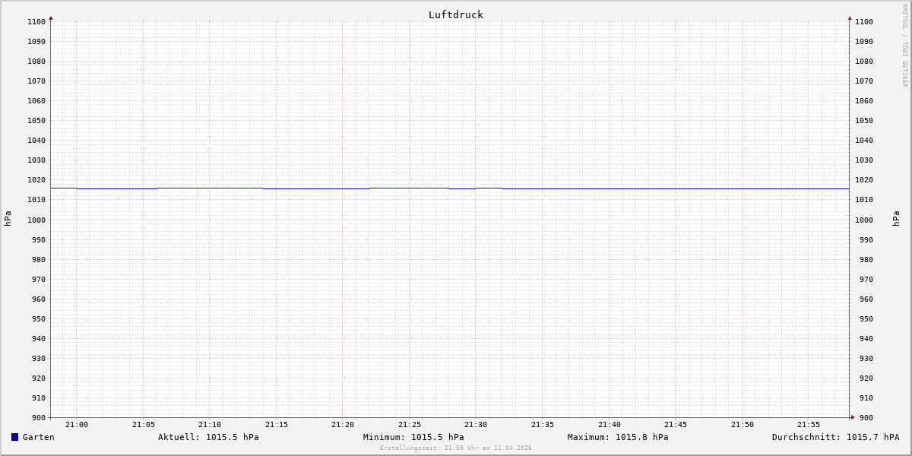Click the Minimum 1015.5 hPa value
The image size is (912, 456).
tap(413, 437)
